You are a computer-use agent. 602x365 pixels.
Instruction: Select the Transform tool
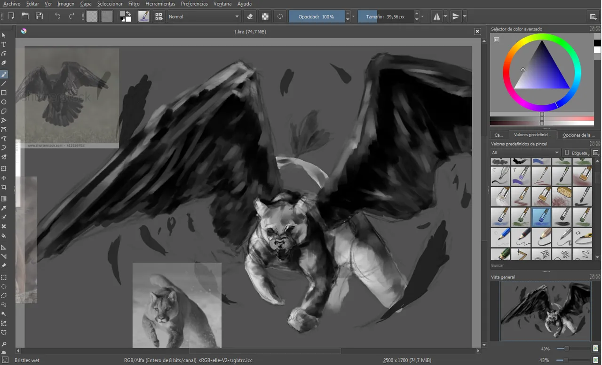4,169
